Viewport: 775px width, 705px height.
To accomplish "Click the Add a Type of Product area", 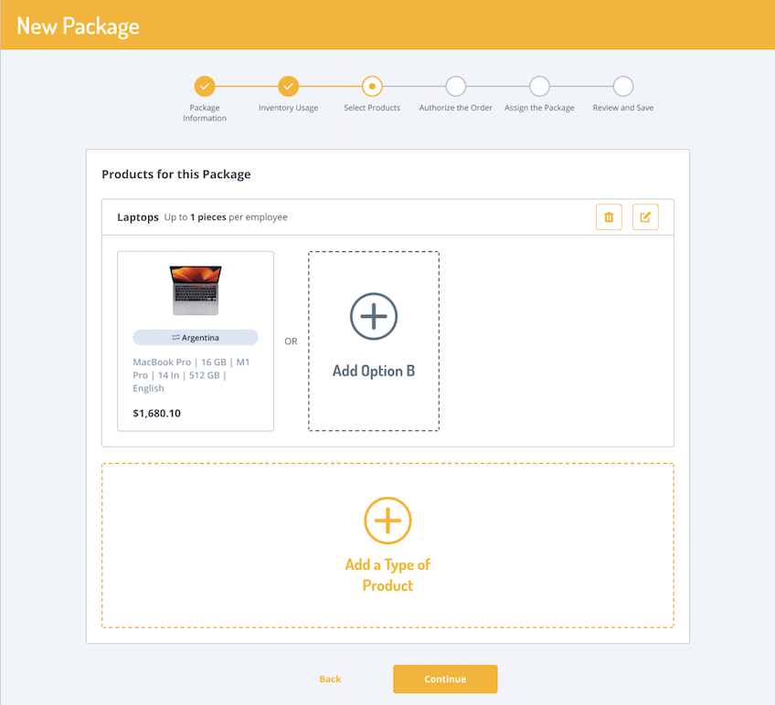I will (387, 544).
